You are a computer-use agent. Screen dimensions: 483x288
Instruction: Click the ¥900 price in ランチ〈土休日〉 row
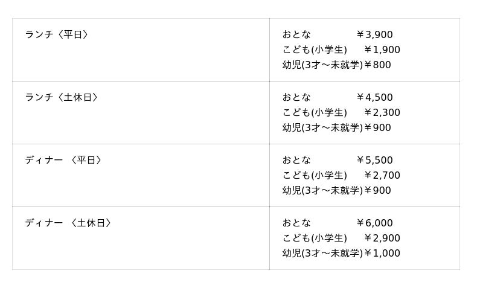[377, 128]
